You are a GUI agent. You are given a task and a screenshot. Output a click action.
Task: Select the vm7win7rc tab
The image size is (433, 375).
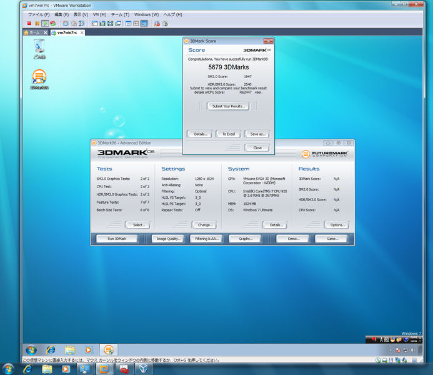click(x=67, y=32)
